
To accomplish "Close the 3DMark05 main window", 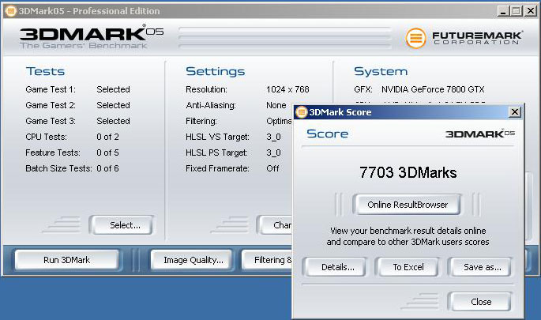I will [530, 11].
